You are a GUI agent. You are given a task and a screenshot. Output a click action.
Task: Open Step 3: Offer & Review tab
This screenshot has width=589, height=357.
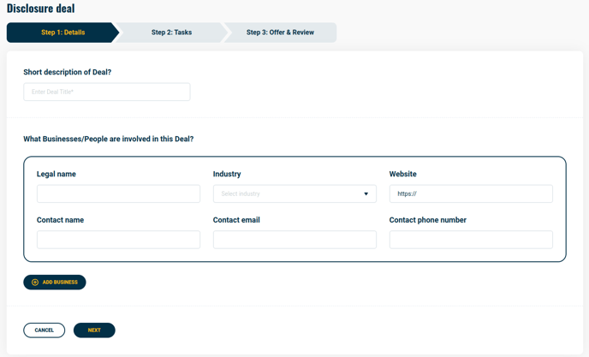click(280, 33)
